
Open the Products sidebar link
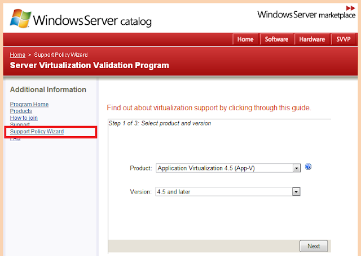[x=21, y=111]
